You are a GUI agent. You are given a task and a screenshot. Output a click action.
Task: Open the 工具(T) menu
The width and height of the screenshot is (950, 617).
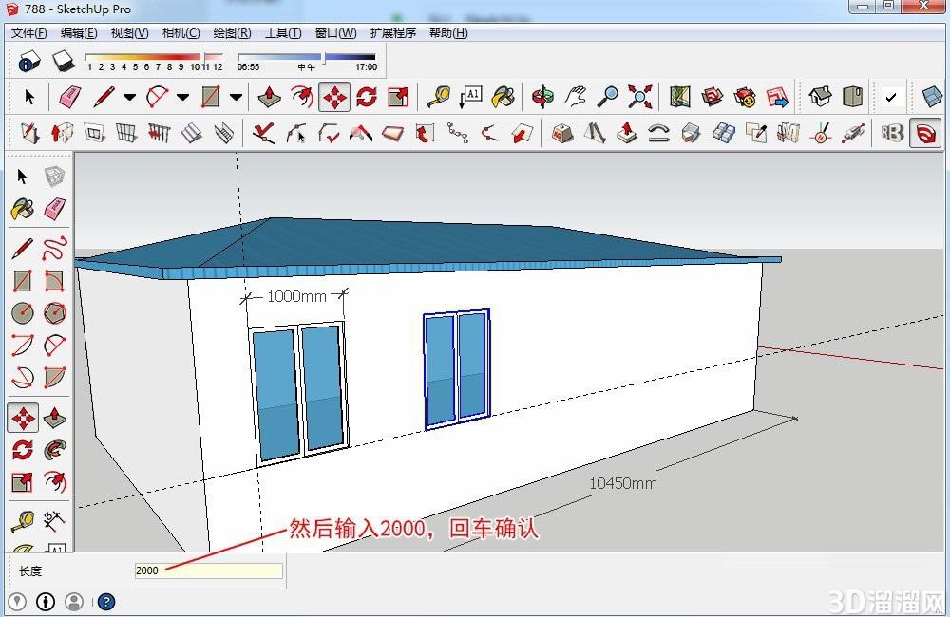(x=283, y=32)
